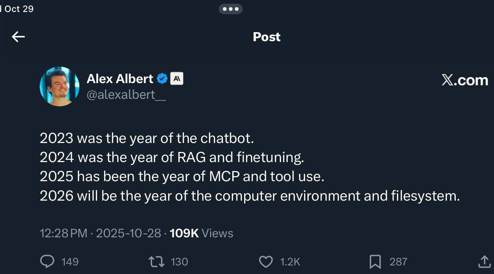Click the verified blue checkmark badge
This screenshot has width=494, height=274.
(162, 78)
